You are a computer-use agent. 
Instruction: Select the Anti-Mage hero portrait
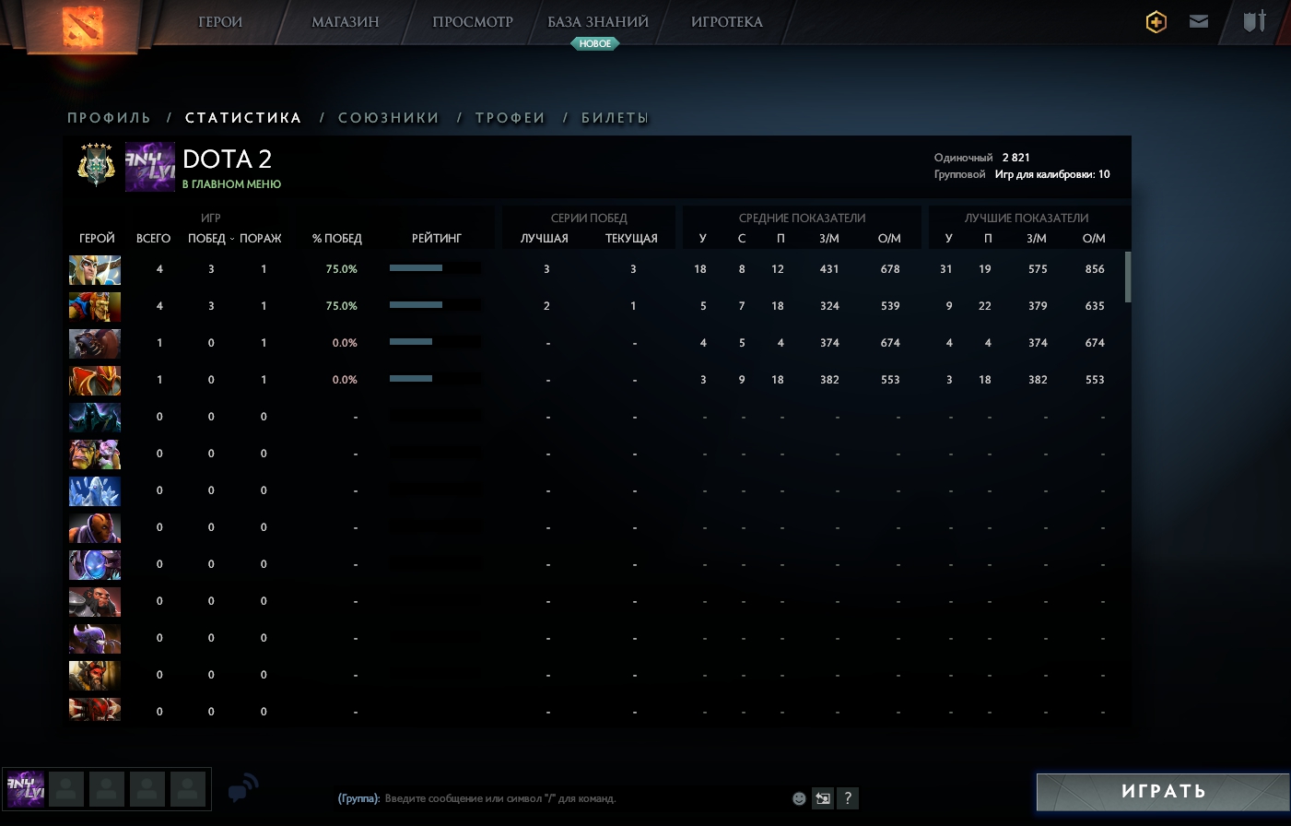coord(95,528)
